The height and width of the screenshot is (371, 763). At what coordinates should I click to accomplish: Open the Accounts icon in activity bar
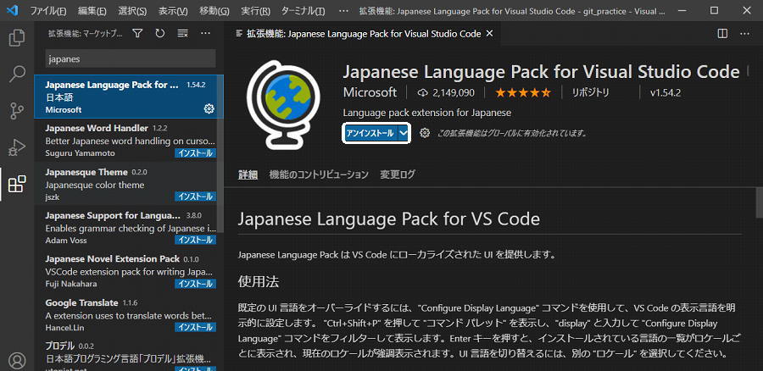click(x=17, y=360)
